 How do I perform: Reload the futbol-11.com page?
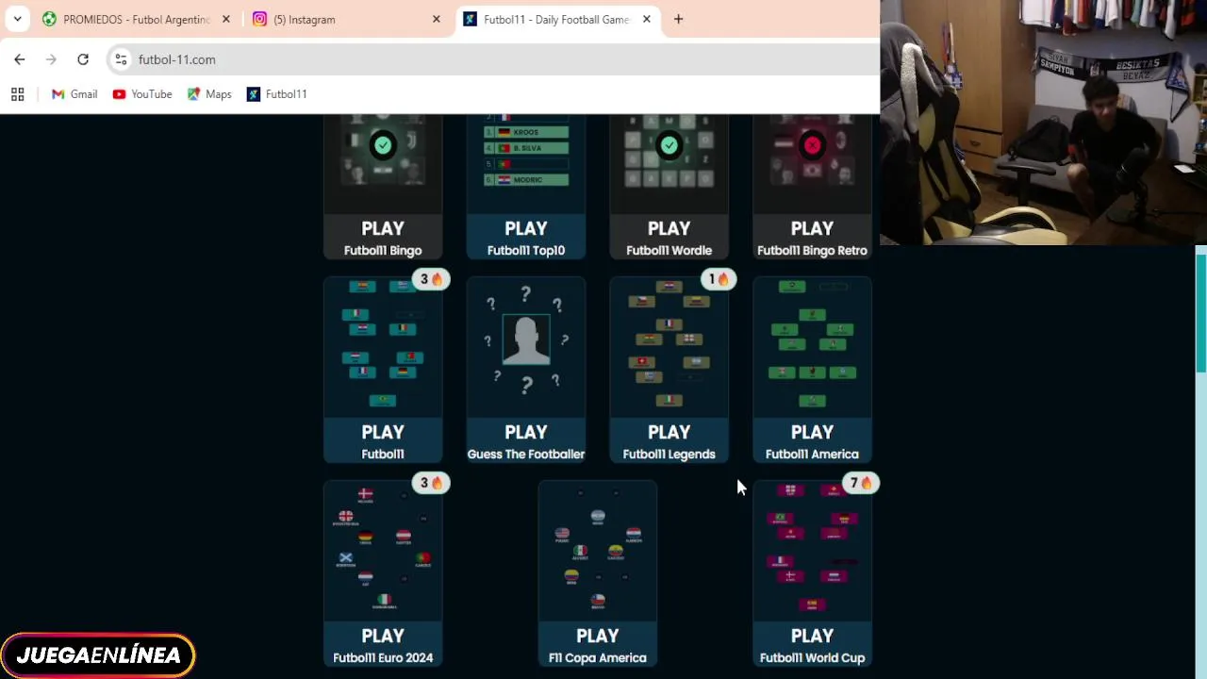(x=83, y=59)
